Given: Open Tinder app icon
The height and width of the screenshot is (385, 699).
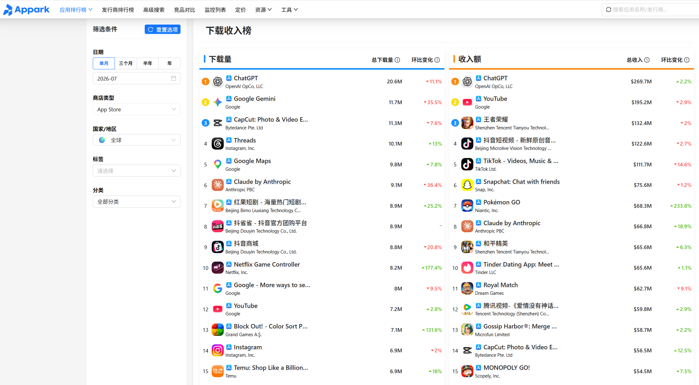Looking at the screenshot, I should pyautogui.click(x=467, y=268).
